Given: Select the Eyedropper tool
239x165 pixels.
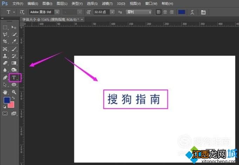Looking at the screenshot, I should point(14,41).
